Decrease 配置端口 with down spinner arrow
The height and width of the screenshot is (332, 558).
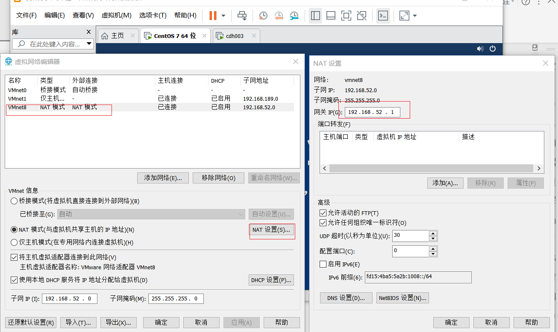[x=433, y=254]
